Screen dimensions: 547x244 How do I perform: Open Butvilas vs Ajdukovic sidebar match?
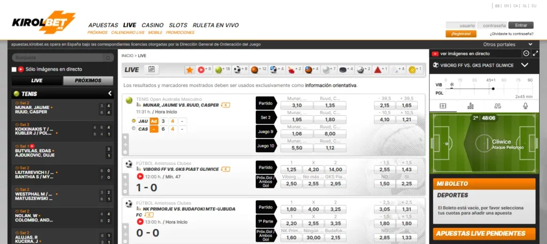click(63, 152)
